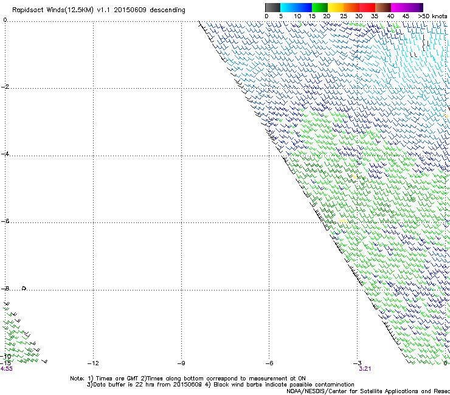Click the purple time label 3:21

click(x=365, y=369)
